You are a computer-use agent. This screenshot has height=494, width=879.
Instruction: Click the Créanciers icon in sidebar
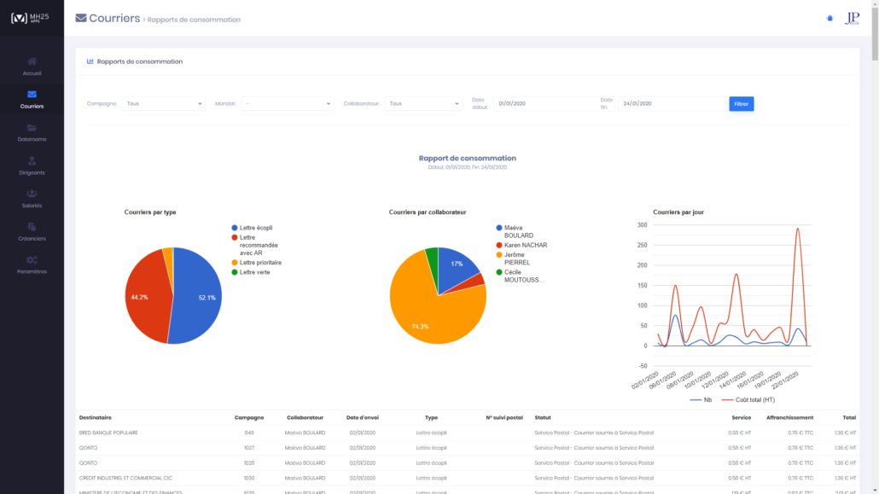32,227
